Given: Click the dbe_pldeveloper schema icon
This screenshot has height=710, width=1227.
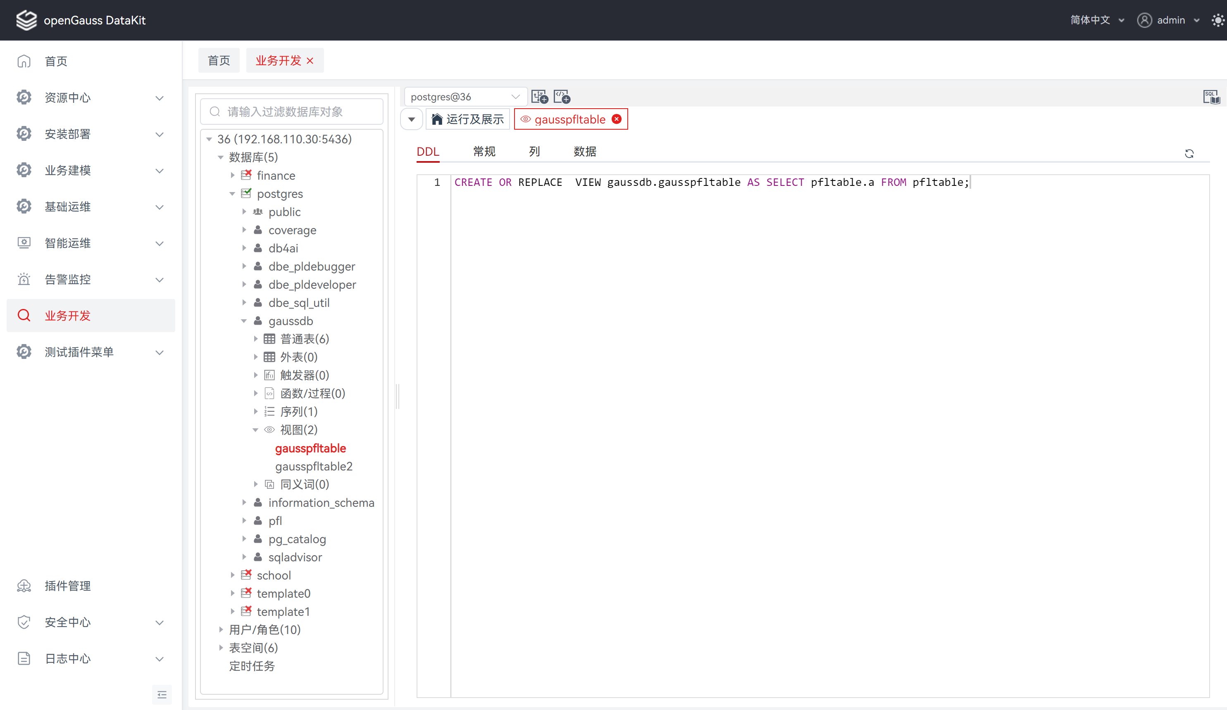Looking at the screenshot, I should coord(258,284).
